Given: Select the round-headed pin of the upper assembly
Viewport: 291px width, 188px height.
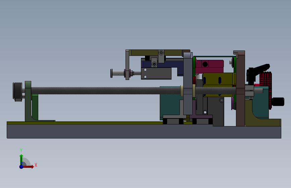Looking at the screenshot, I should [117, 74].
